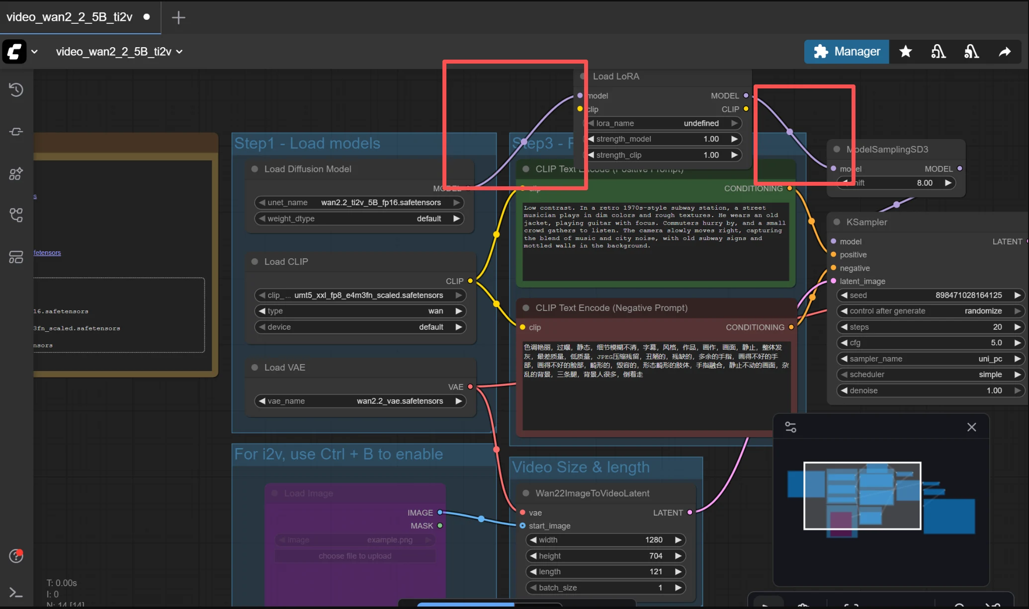1029x609 pixels.
Task: Close the minimap overlay panel
Action: click(972, 427)
